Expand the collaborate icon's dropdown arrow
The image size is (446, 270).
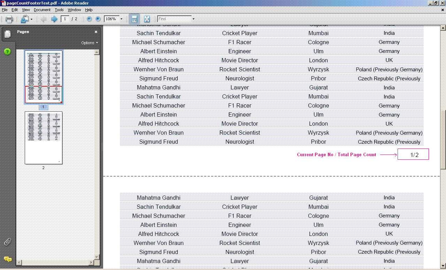coord(31,19)
